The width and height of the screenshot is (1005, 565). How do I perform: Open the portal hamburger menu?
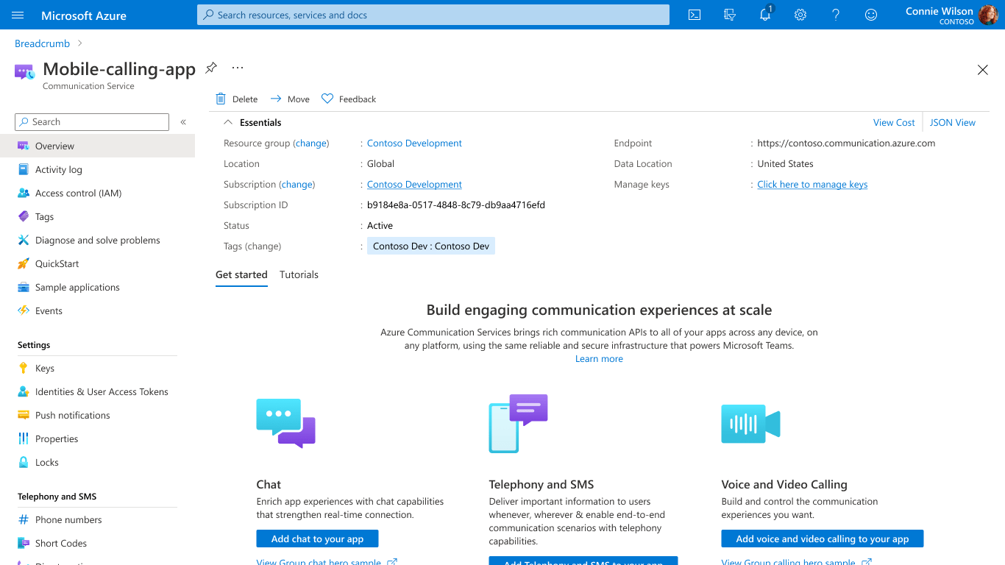18,15
